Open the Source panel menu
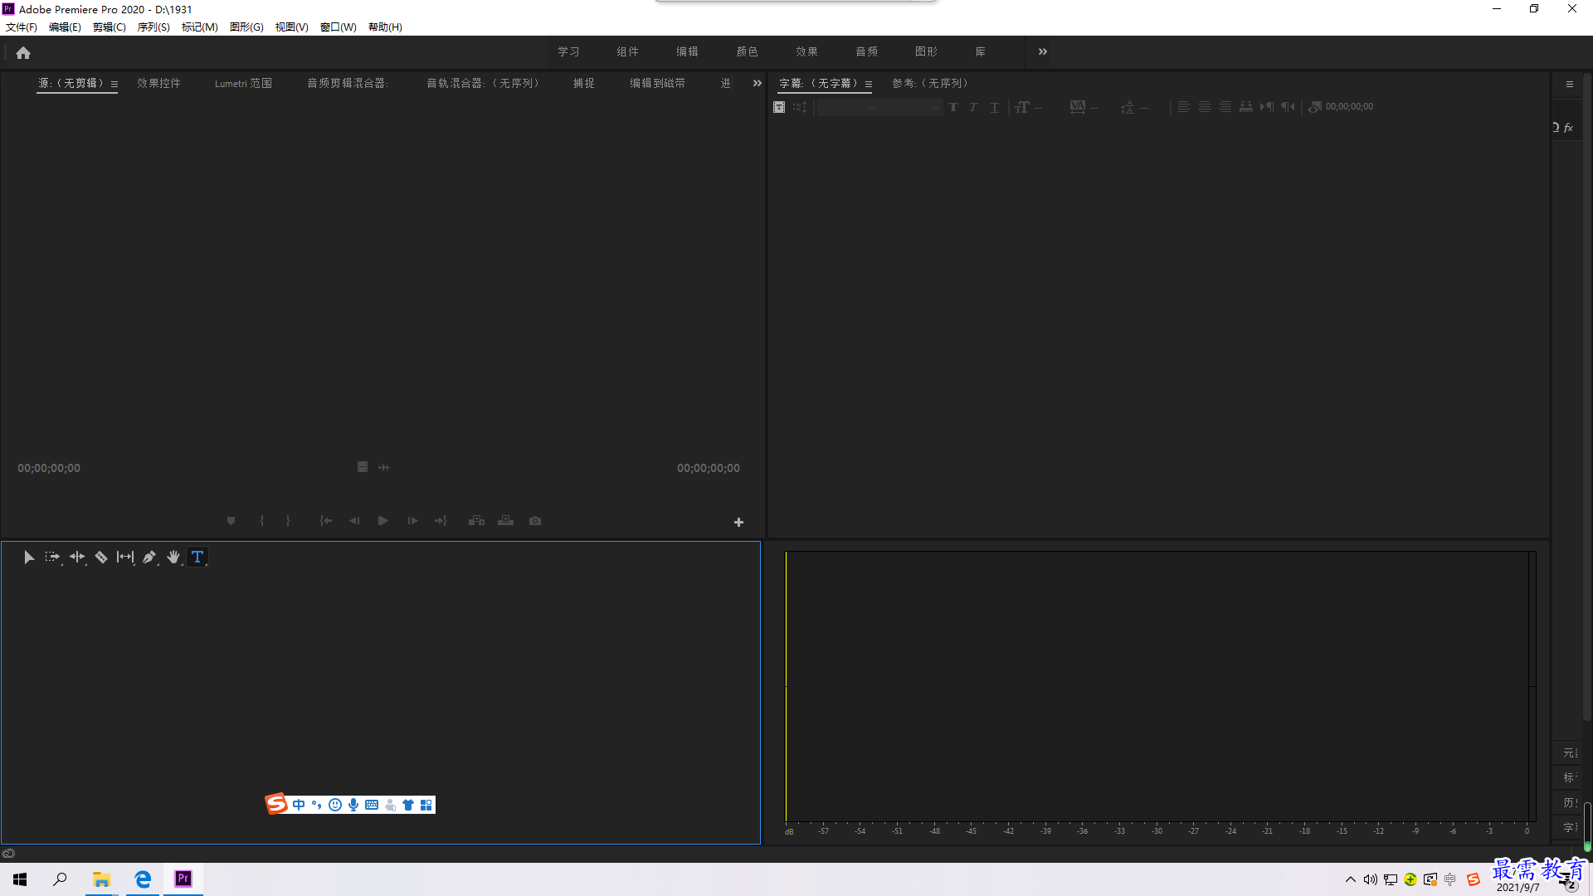 (x=114, y=85)
